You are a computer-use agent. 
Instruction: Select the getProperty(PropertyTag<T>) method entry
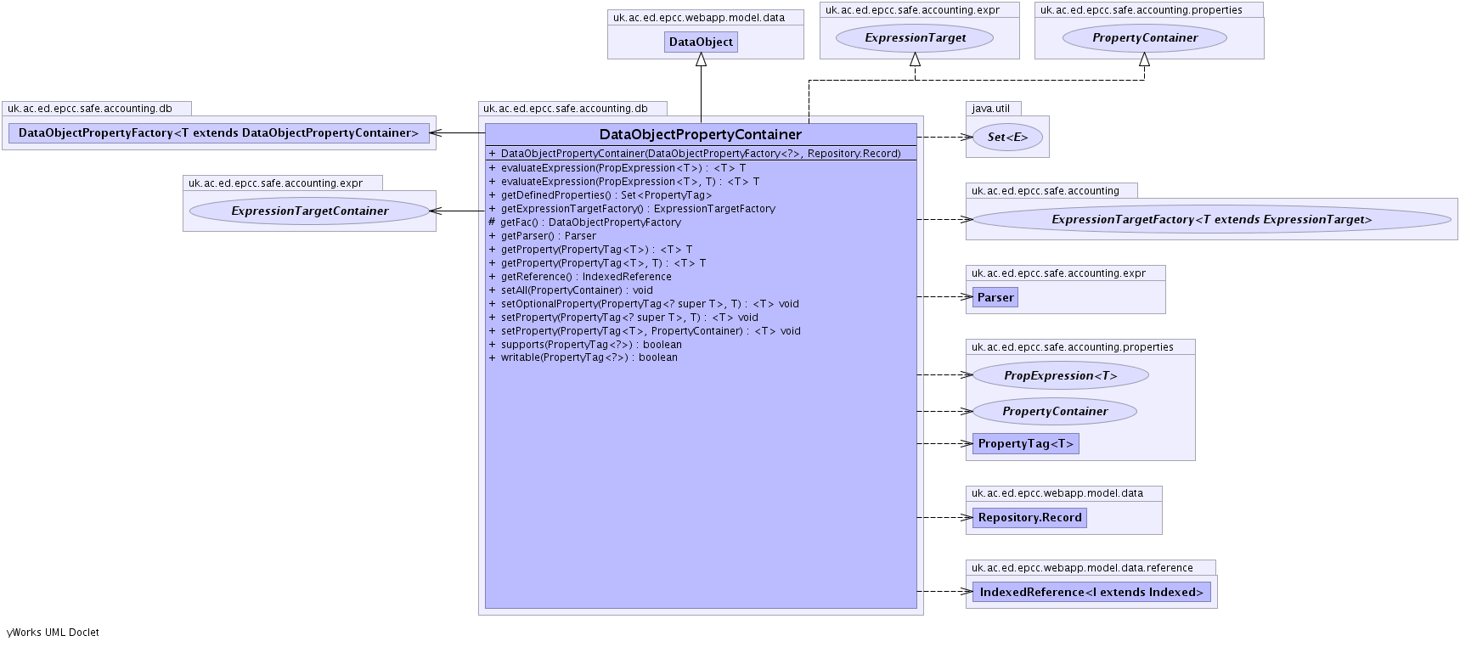tap(596, 250)
